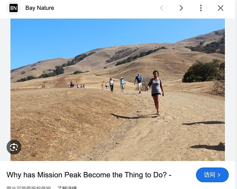Open the Mission Peak hikers photo
237x189 pixels.
(118, 90)
